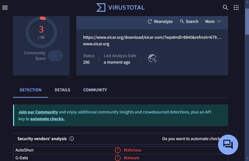The image size is (249, 161).
Task: Click the Malicious warning icon for AutoShun
Action: coord(118,150)
